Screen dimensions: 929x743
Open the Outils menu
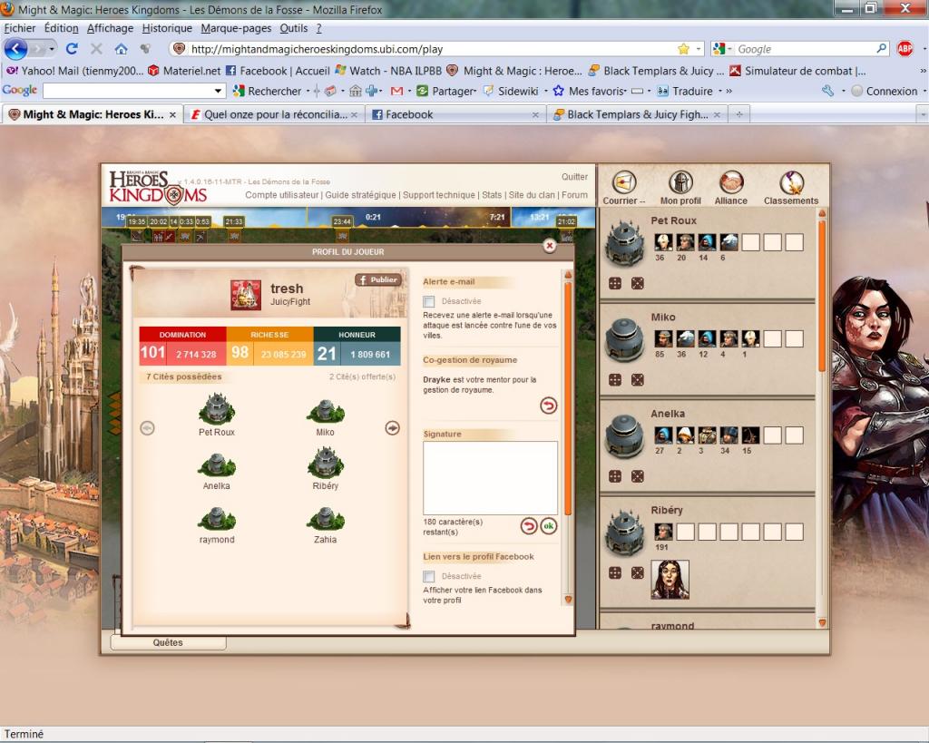tap(294, 28)
